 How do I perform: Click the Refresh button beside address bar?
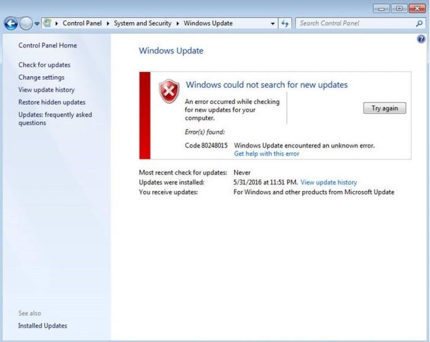pyautogui.click(x=285, y=23)
